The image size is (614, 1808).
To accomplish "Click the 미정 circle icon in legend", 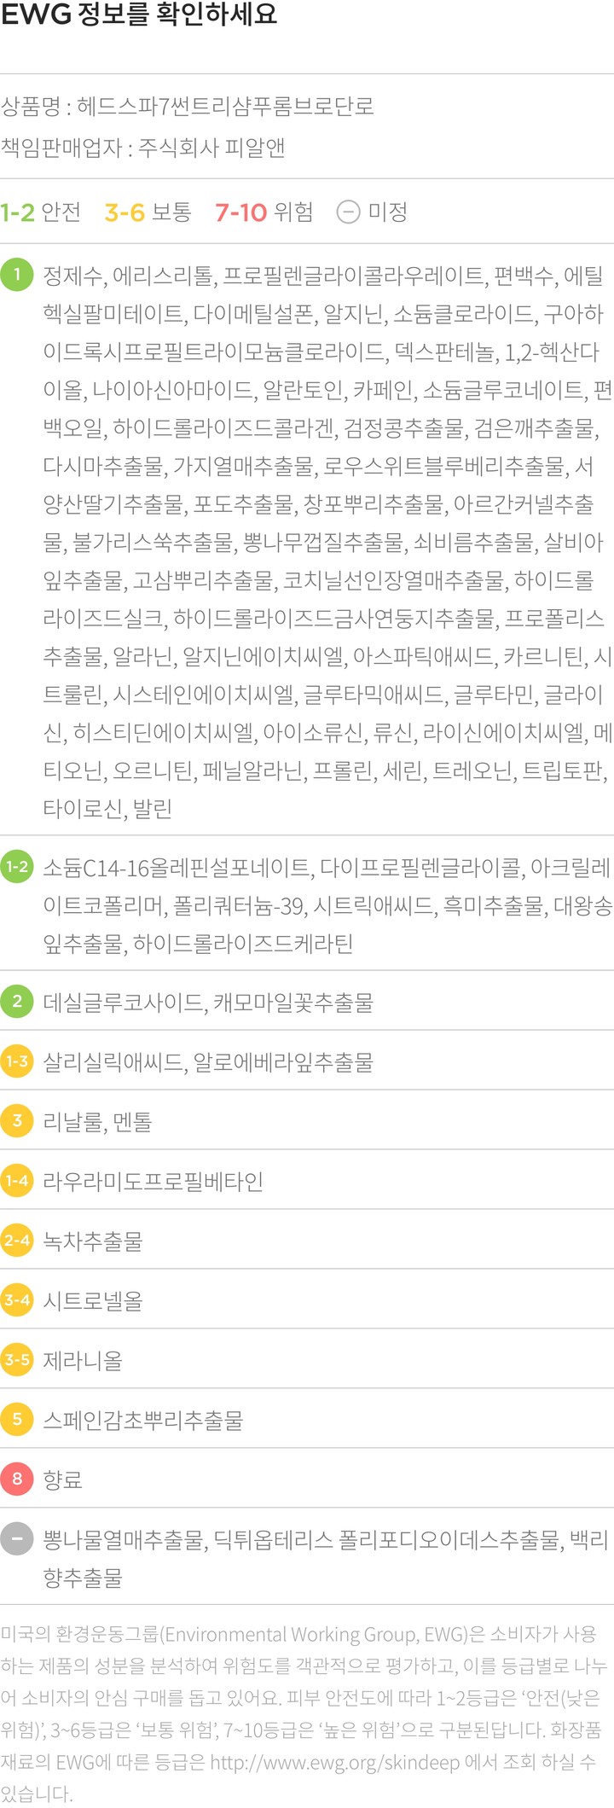I will [348, 212].
